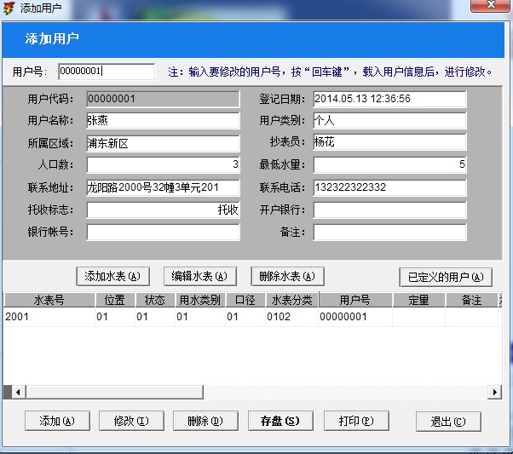The image size is (513, 454).
Task: Click the 位置 column header
Action: click(x=114, y=300)
